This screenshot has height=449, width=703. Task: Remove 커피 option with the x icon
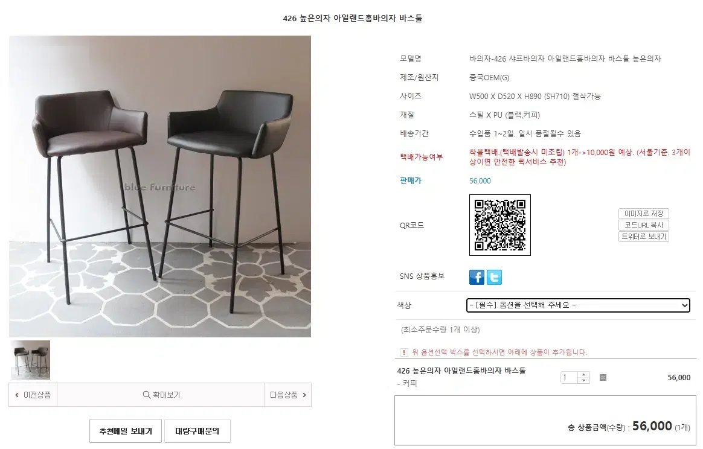[603, 378]
